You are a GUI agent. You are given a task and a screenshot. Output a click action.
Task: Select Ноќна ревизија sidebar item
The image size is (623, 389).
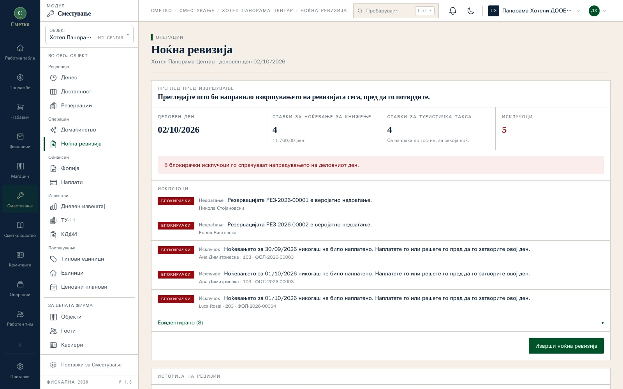(89, 144)
